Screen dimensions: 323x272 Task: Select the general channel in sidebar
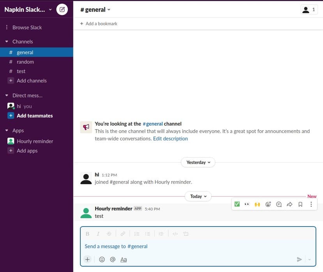click(x=36, y=53)
